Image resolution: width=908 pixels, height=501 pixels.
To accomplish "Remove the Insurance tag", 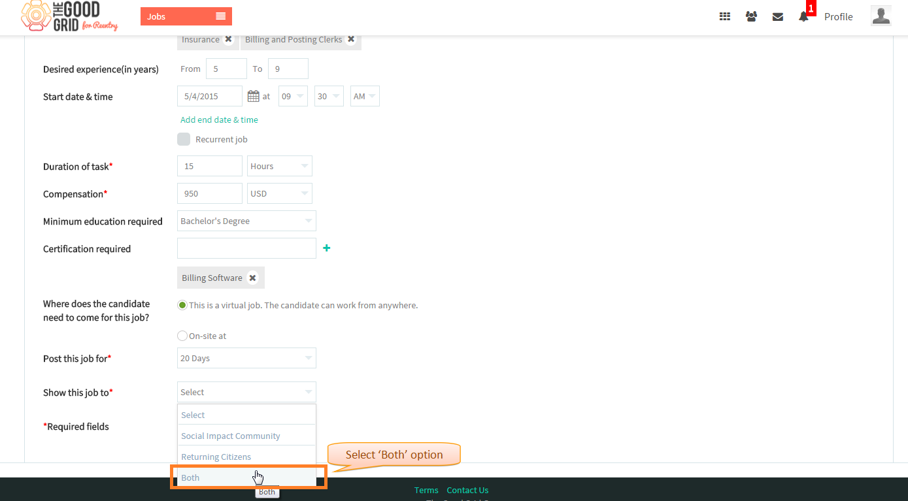I will coord(228,39).
